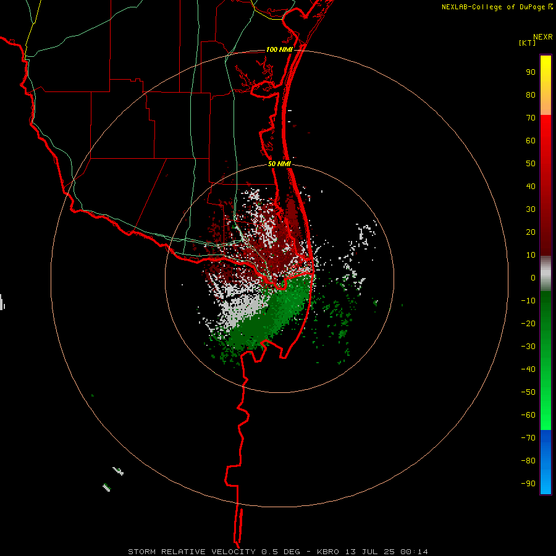
Task: Click the NEXR label above the color bar
Action: (x=543, y=37)
